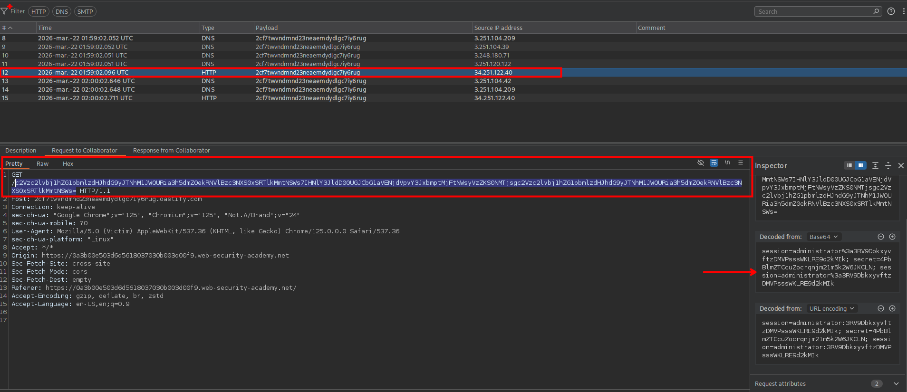Switch to the Hex view tab
This screenshot has height=392, width=907.
68,163
